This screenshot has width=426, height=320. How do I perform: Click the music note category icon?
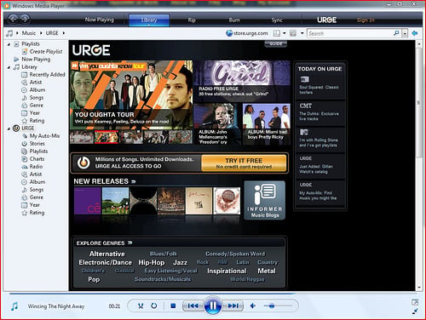coord(9,33)
